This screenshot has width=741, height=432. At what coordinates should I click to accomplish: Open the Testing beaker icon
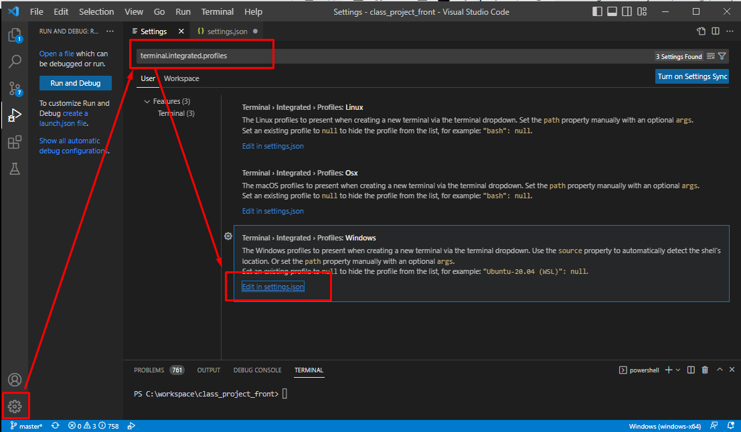pos(15,169)
